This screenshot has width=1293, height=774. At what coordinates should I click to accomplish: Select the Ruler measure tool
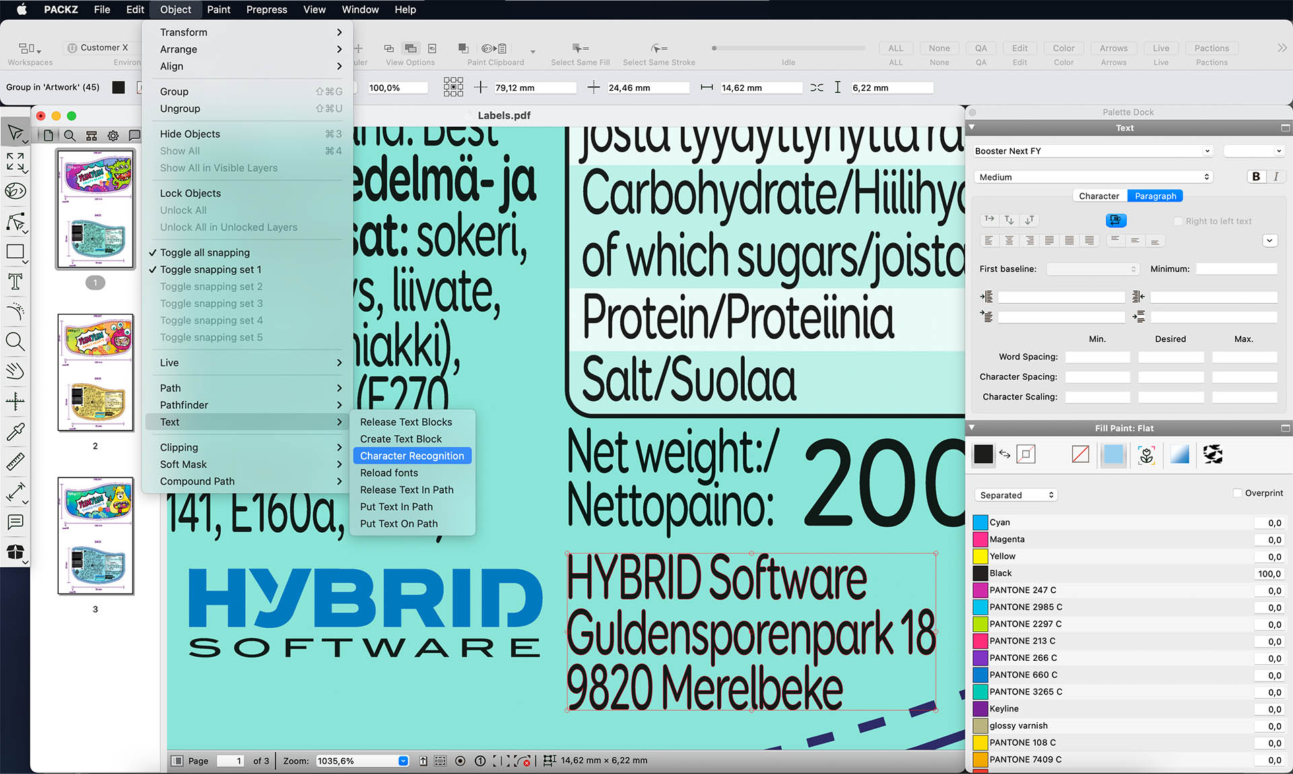click(15, 461)
